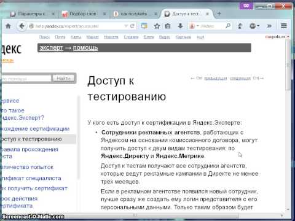
Task: Click the help search input field
Action: coord(26,79)
